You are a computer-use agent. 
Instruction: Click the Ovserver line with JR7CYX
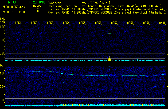coord(79,3)
